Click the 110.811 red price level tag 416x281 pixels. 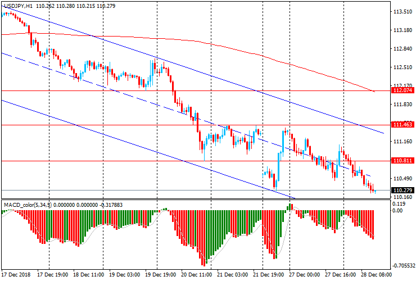(403, 161)
